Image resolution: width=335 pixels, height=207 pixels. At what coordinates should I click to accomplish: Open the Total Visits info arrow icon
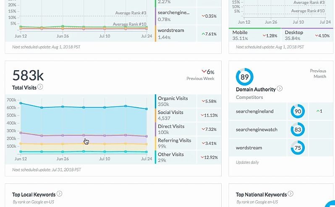click(40, 87)
